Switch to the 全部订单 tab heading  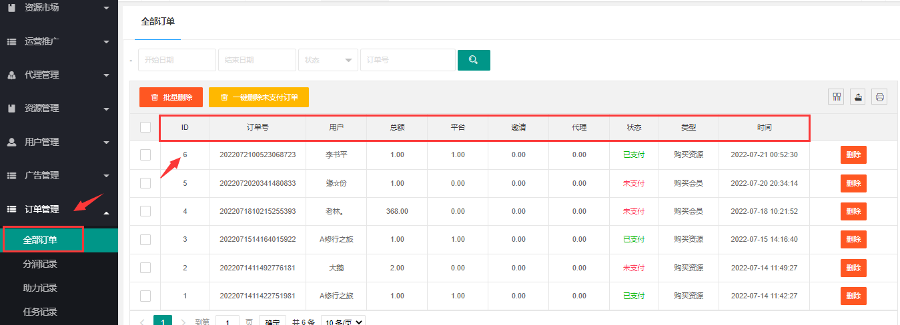[158, 21]
